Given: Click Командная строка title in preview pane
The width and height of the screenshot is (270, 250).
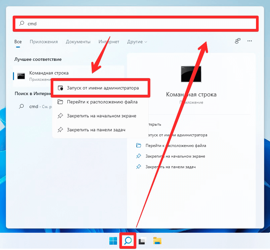Looking at the screenshot, I should tap(191, 94).
